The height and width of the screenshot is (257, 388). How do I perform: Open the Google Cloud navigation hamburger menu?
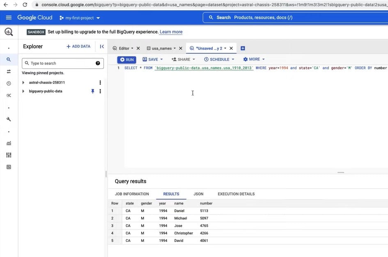tap(9, 18)
